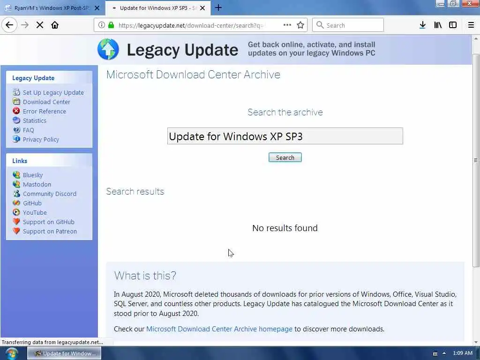Click the 'Search results' heading
This screenshot has width=480, height=360.
click(x=135, y=191)
